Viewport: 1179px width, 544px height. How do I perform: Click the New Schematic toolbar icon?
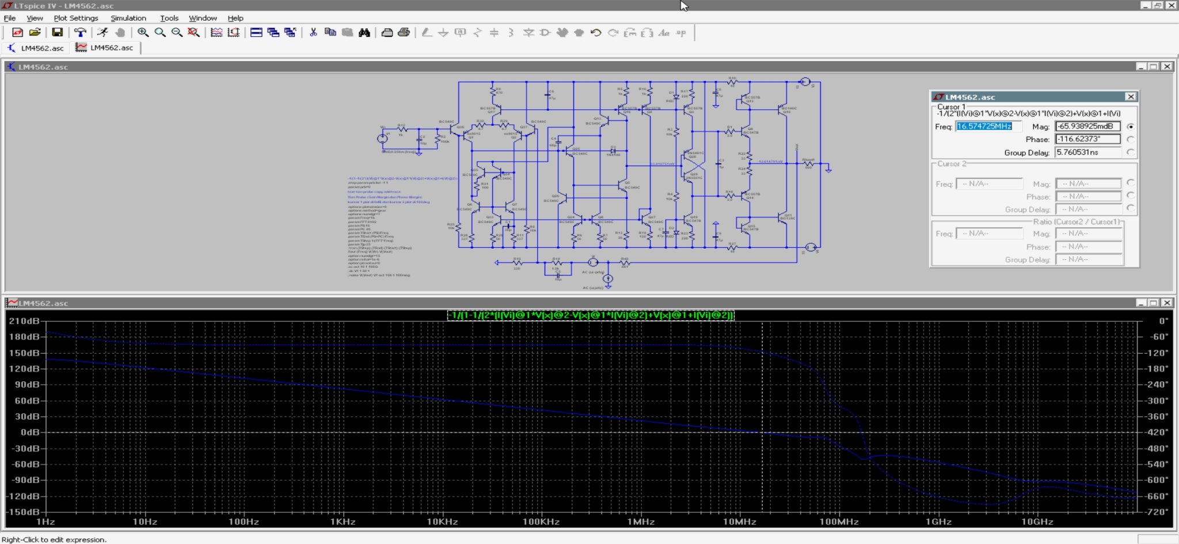point(17,33)
